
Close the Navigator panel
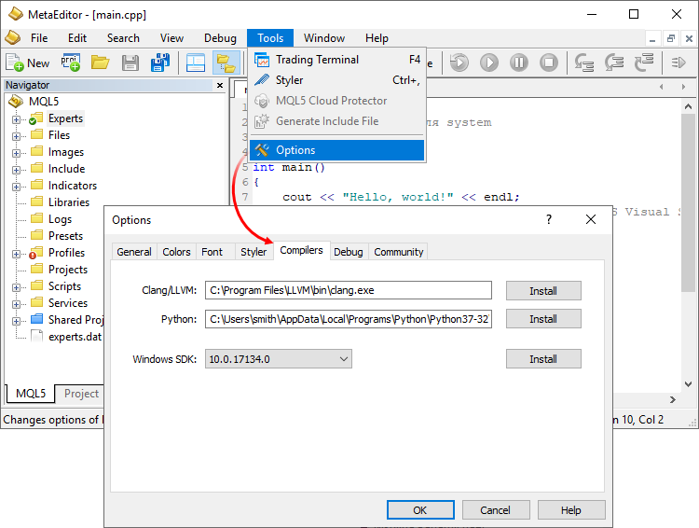click(220, 85)
